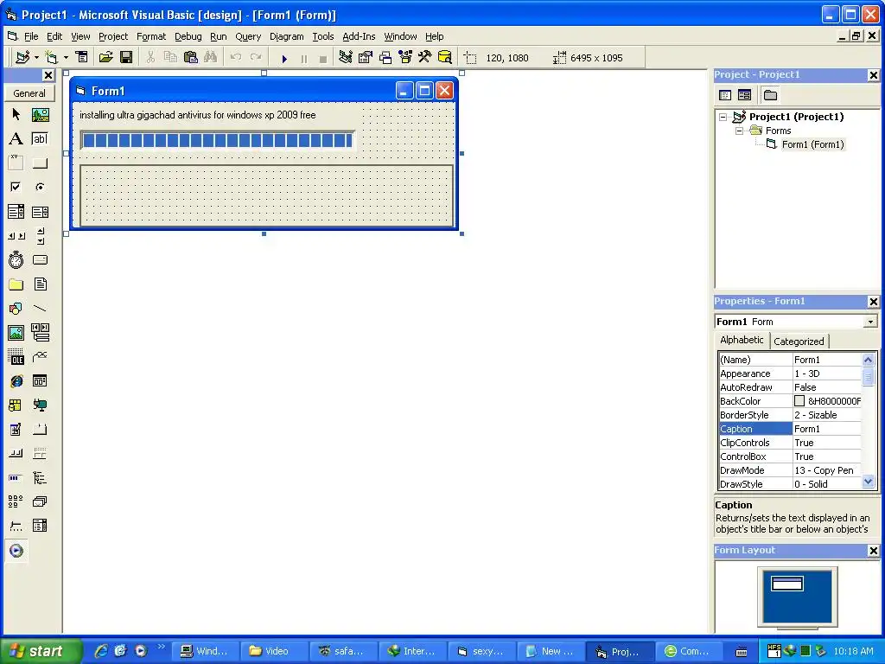
Task: Click View Code in Project panel
Action: pos(725,95)
